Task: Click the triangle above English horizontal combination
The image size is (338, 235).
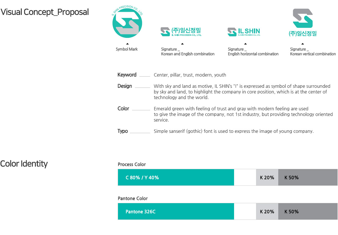Action: [245, 44]
